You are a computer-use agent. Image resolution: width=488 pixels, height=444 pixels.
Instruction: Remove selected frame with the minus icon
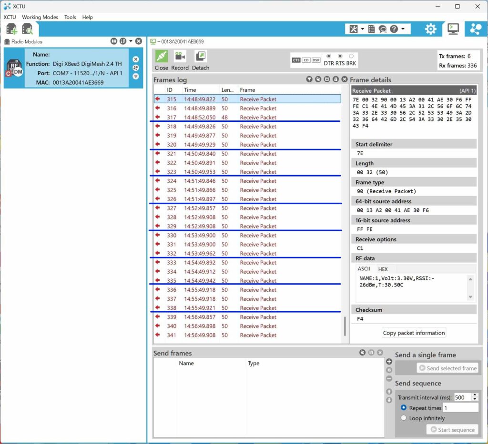tap(389, 378)
